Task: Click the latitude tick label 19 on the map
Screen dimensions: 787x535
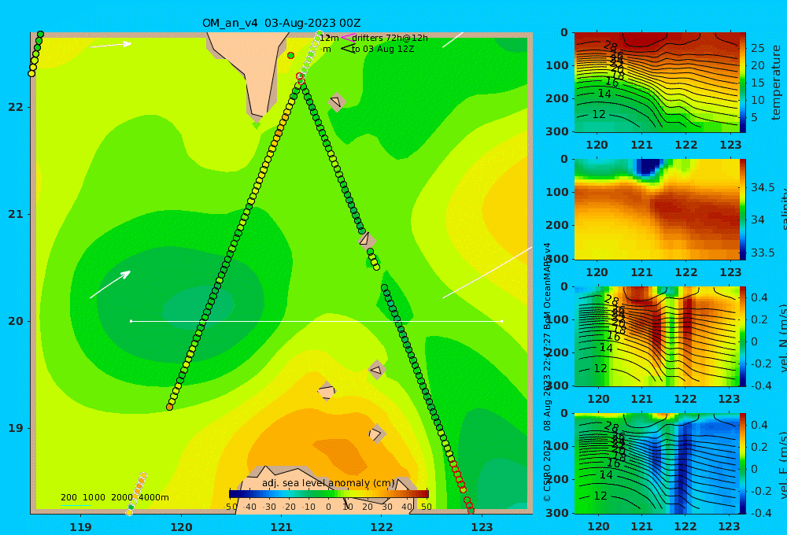Action: 16,428
